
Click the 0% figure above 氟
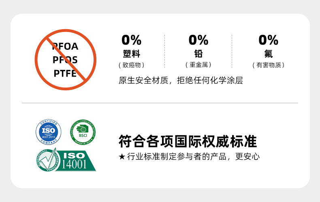(268, 40)
